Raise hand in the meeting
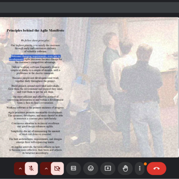179x179 pixels. coord(125,168)
